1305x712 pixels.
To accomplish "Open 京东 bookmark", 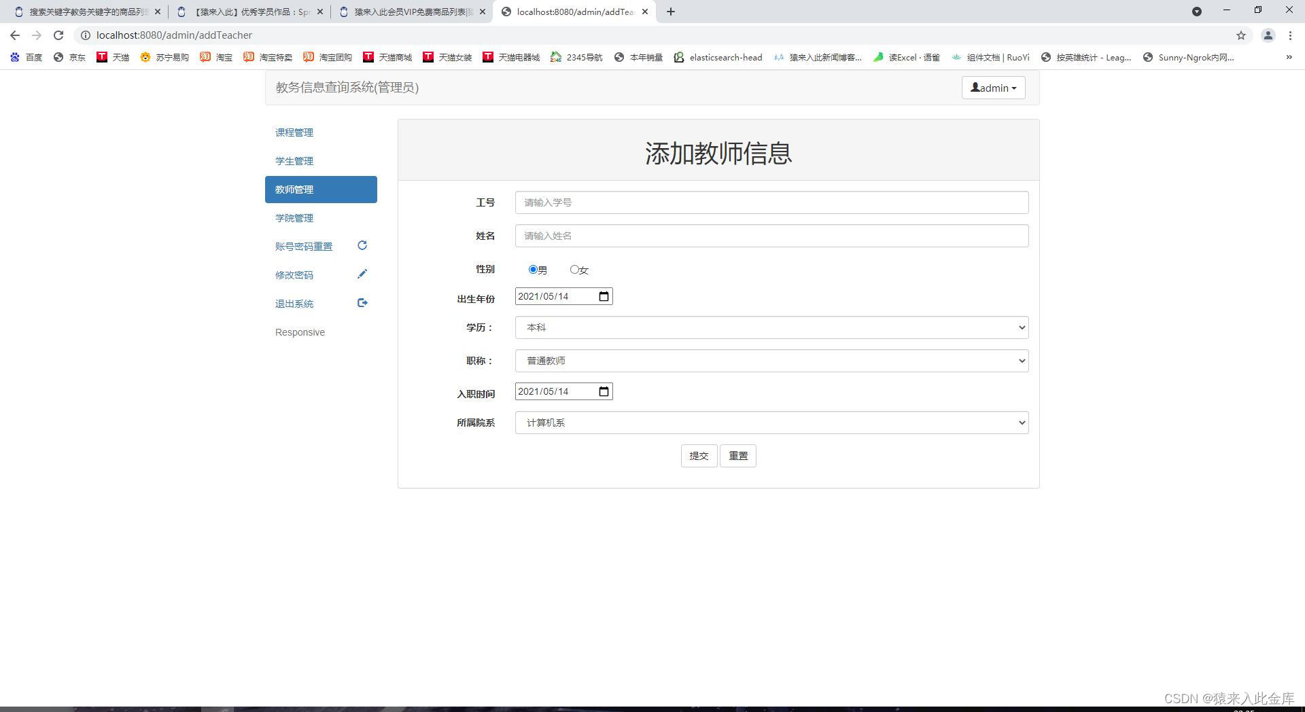I will pyautogui.click(x=70, y=57).
